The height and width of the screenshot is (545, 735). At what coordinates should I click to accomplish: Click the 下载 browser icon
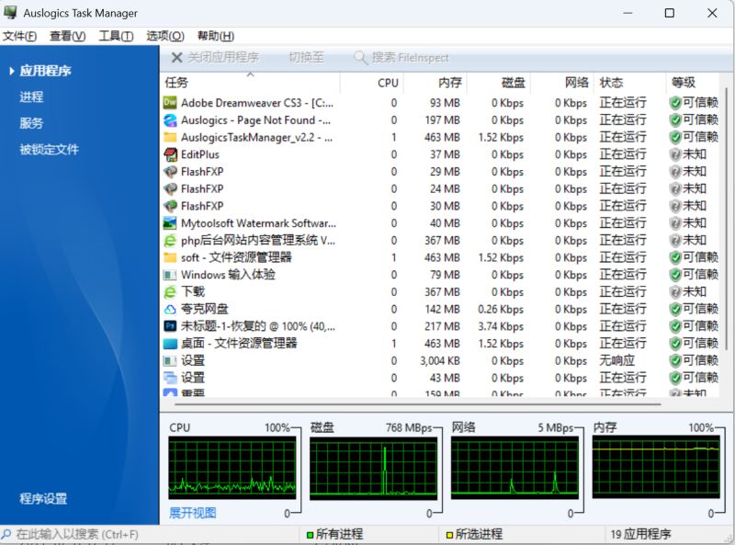click(x=170, y=291)
